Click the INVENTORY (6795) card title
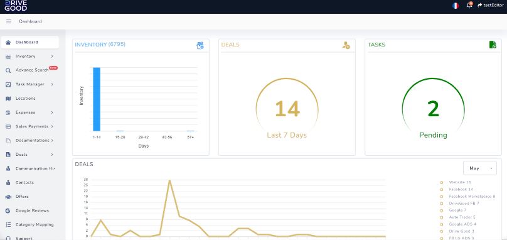The image size is (507, 240). click(x=100, y=45)
